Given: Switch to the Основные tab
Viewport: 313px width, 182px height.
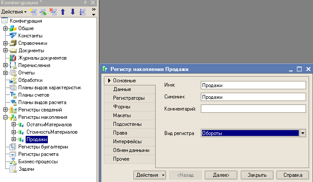Looking at the screenshot, I should (130, 81).
